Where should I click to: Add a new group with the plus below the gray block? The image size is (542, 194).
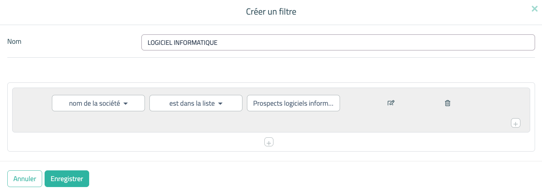pos(269,142)
